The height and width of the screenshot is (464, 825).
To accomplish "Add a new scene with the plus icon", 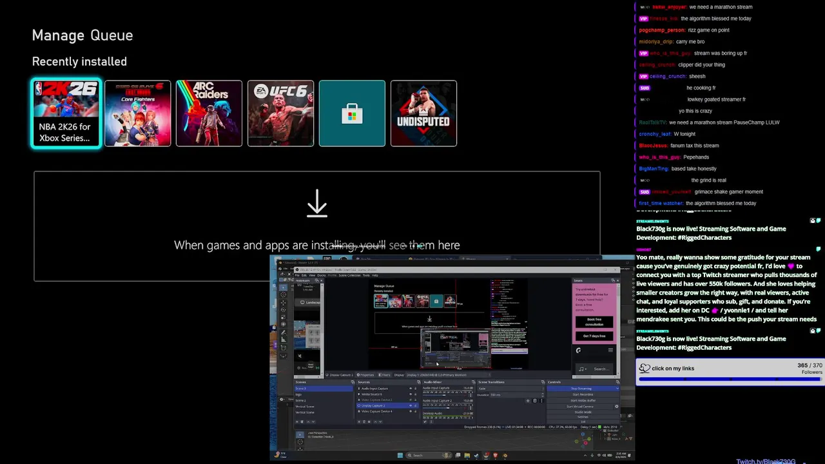I will [296, 421].
